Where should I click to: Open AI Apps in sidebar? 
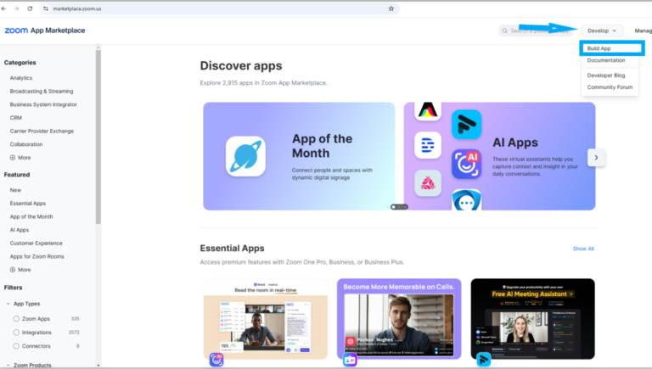[20, 230]
